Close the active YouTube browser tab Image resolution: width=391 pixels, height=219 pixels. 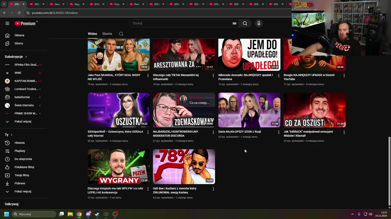pyautogui.click(x=24, y=4)
